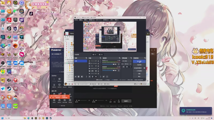Screen dimensions: 214x120
Task: Click 连接中 button in 直播伴侣
Action: click(x=127, y=101)
